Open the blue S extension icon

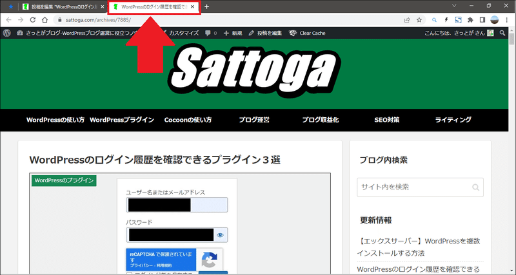tap(458, 20)
